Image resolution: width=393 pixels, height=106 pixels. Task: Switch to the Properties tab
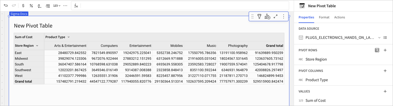click(306, 17)
